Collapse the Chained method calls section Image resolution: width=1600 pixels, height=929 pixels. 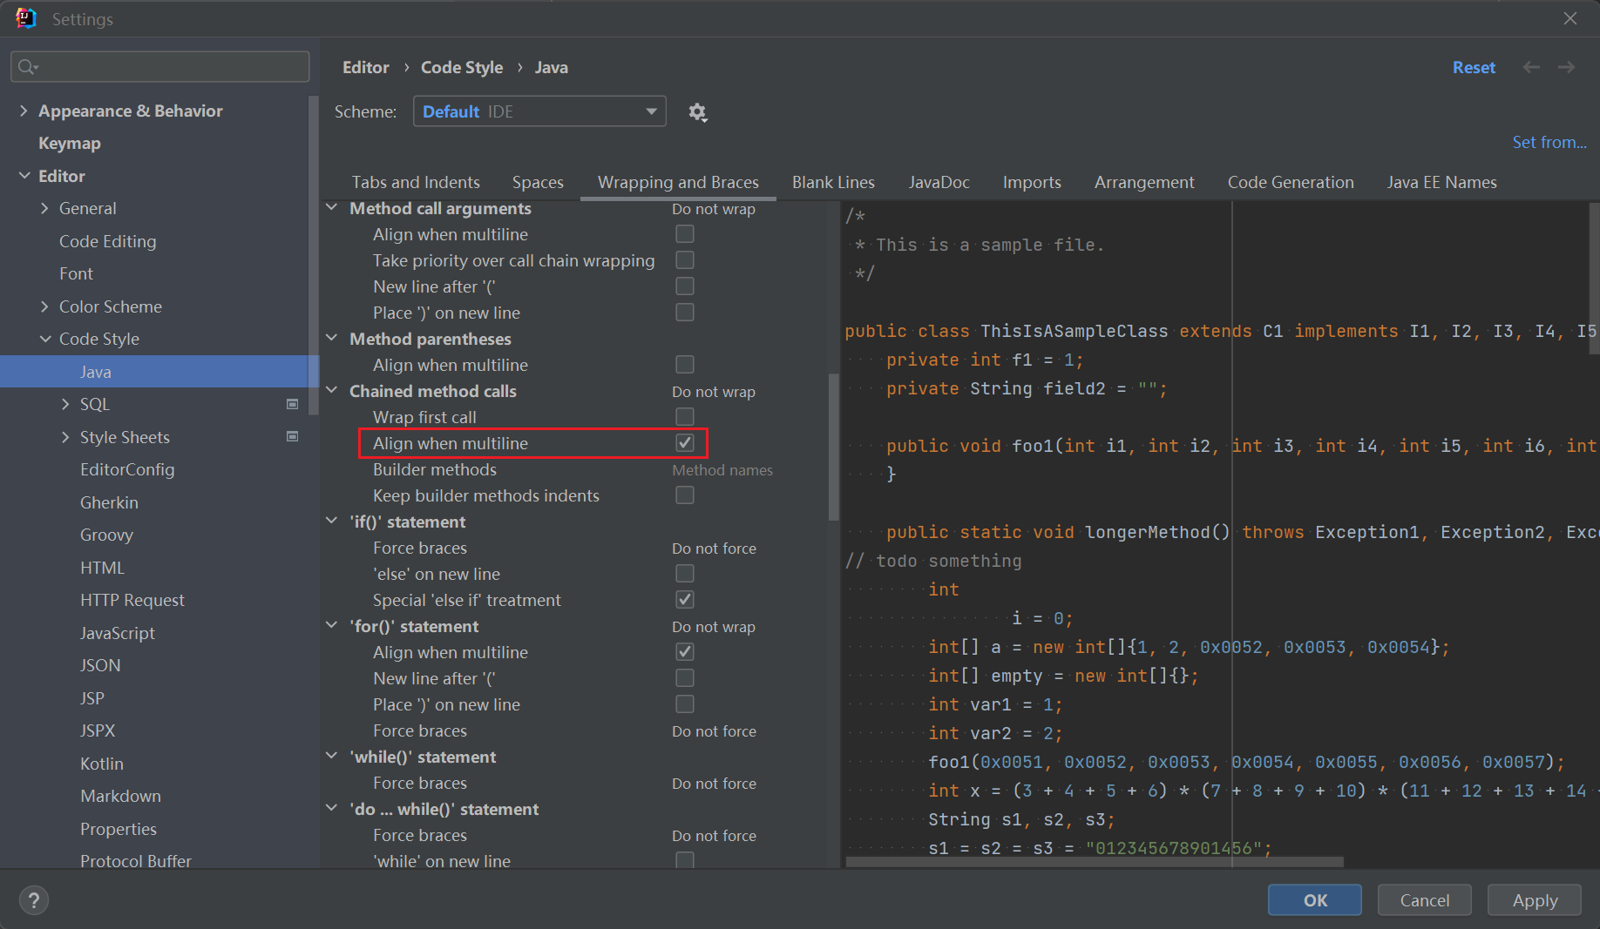[332, 390]
